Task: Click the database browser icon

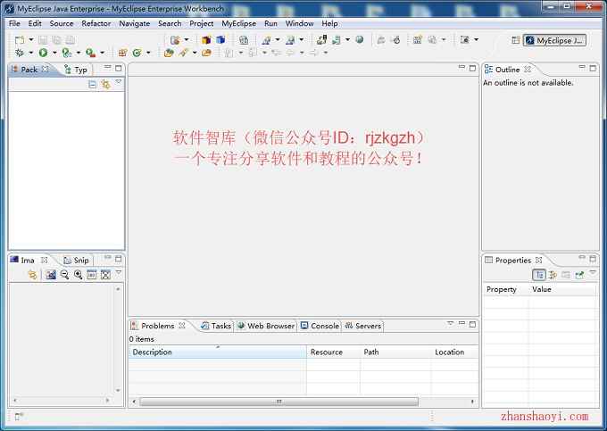Action: click(244, 40)
